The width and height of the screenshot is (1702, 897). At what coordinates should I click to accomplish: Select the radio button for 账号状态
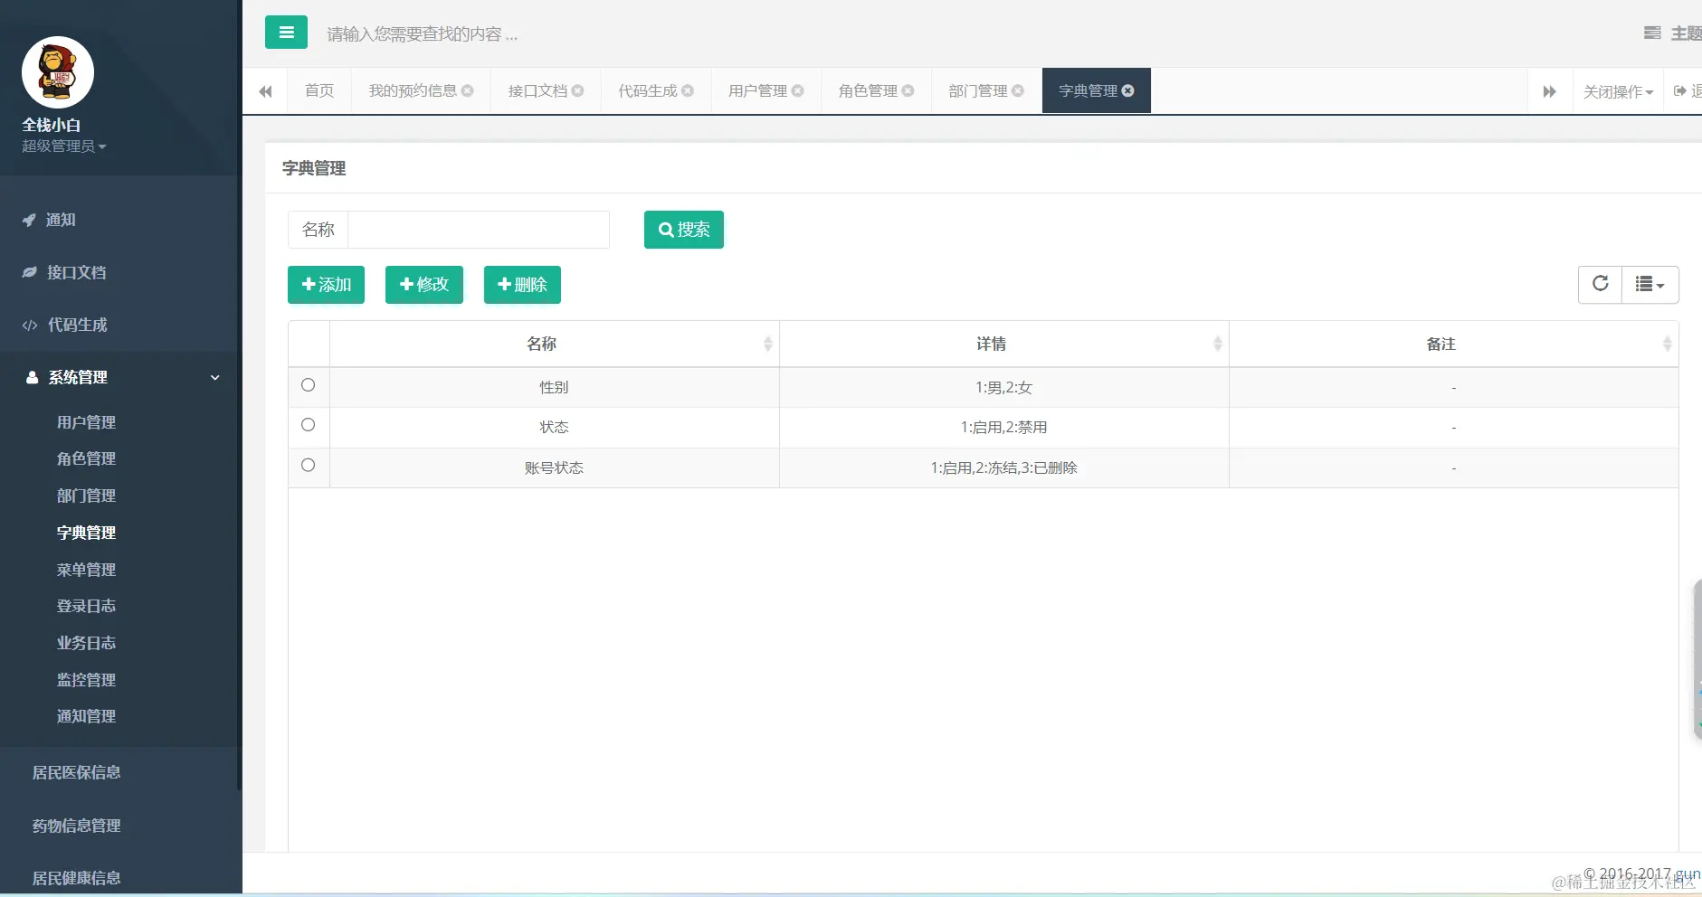tap(309, 466)
